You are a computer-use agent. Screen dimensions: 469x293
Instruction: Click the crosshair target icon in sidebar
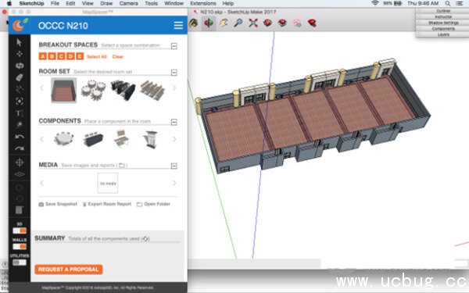tap(20, 163)
